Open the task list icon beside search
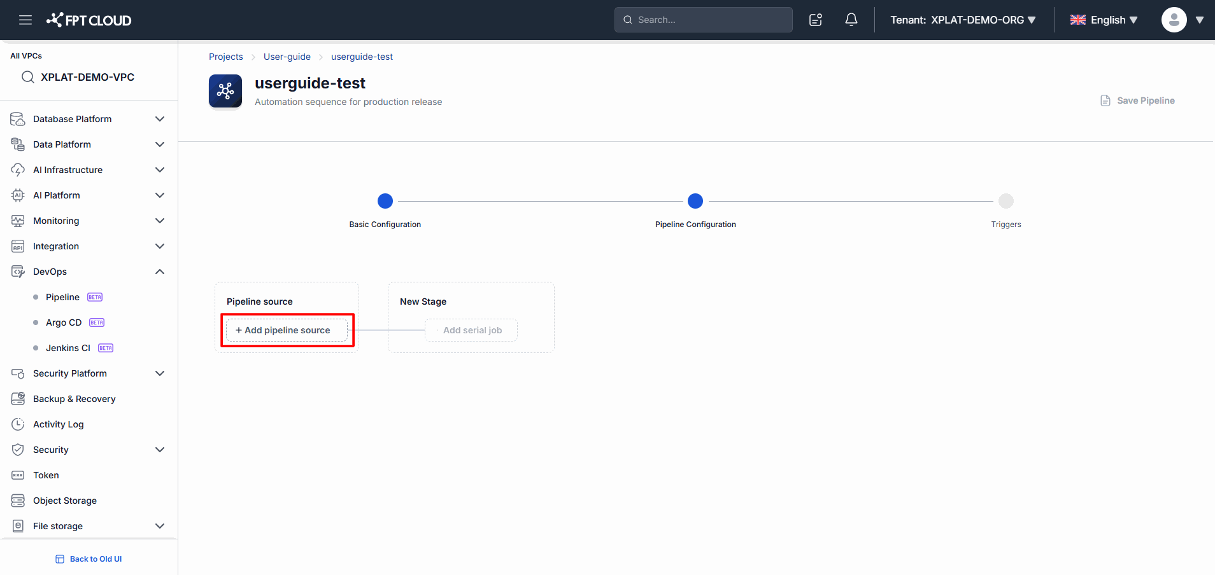Image resolution: width=1215 pixels, height=575 pixels. pyautogui.click(x=816, y=20)
